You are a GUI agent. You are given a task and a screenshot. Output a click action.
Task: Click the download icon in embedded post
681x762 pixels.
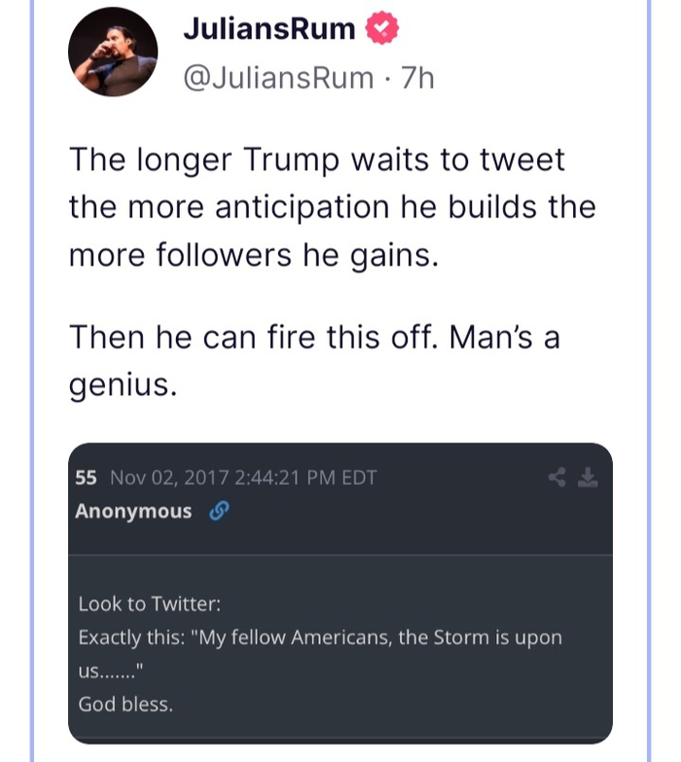(587, 478)
